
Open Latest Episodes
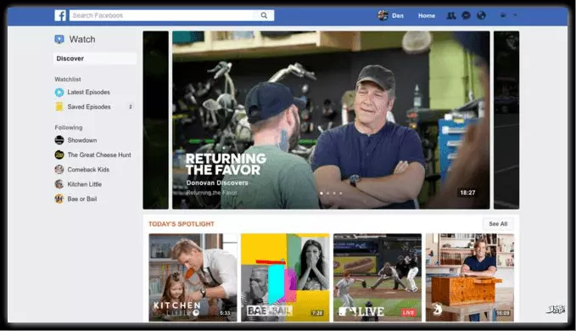click(88, 93)
